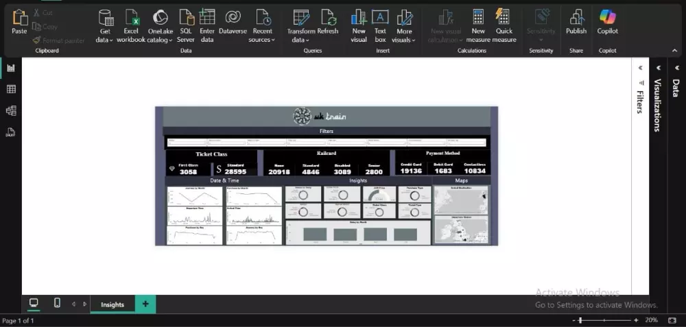The width and height of the screenshot is (686, 327).
Task: Open the Copilot pane
Action: [x=608, y=22]
